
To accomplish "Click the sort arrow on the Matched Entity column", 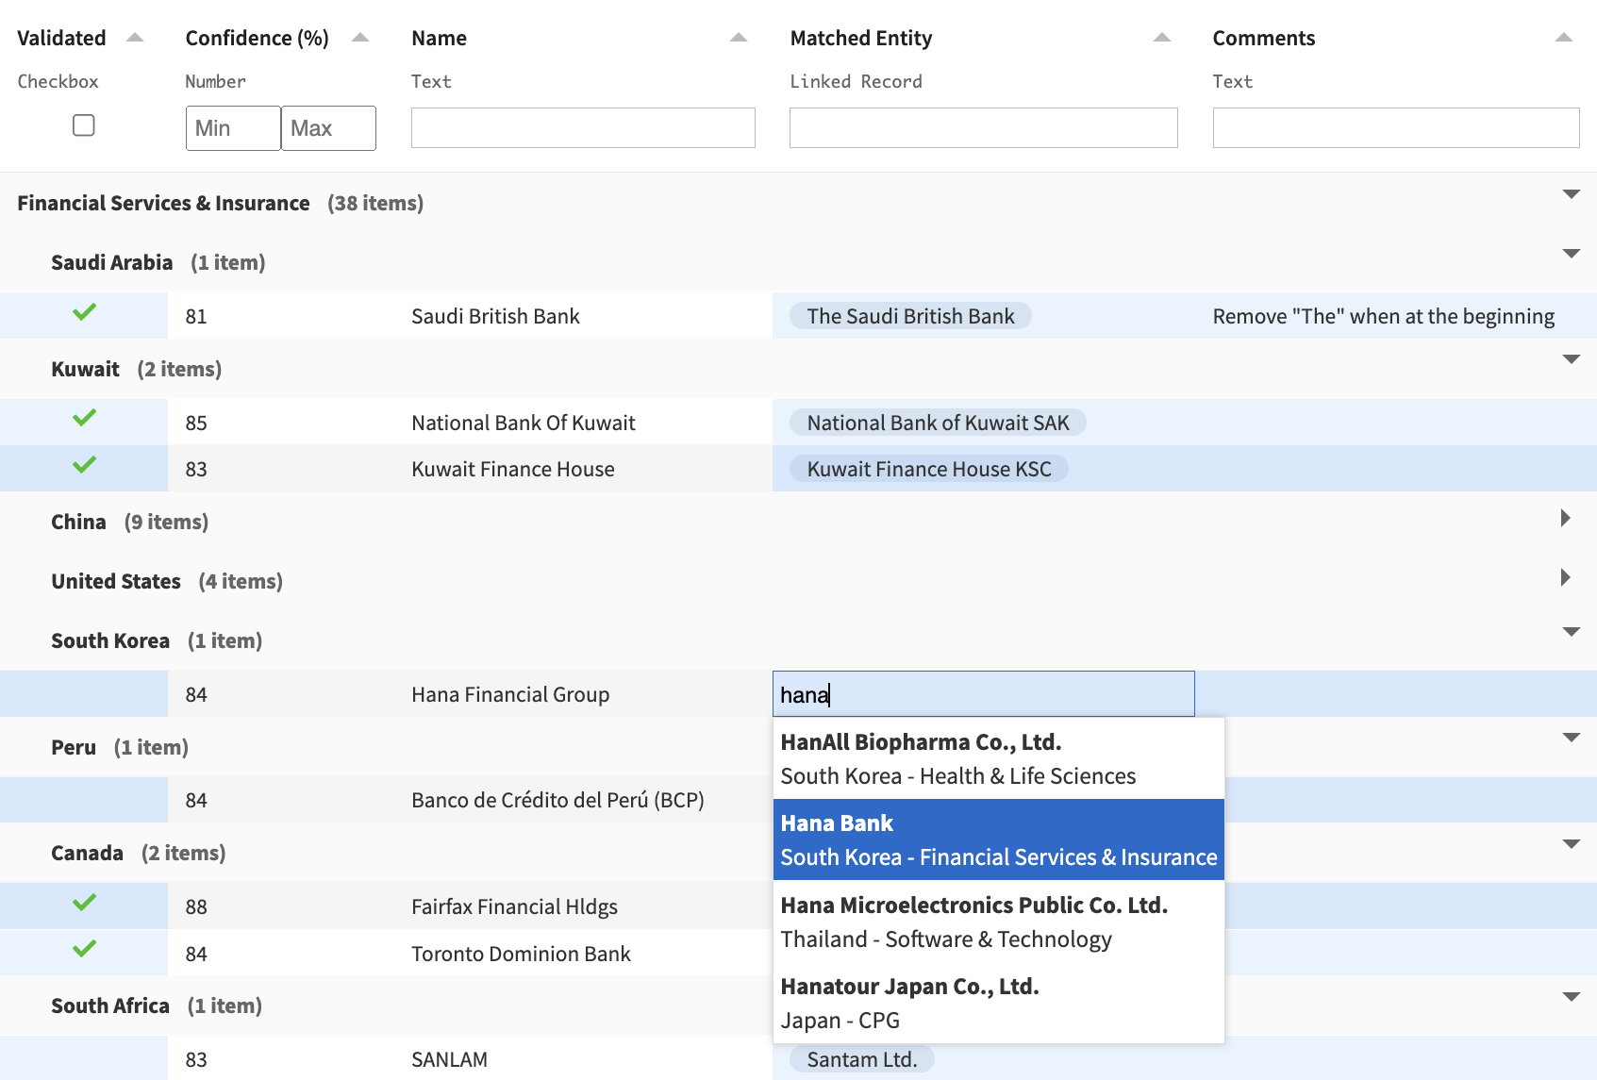I will point(1160,36).
